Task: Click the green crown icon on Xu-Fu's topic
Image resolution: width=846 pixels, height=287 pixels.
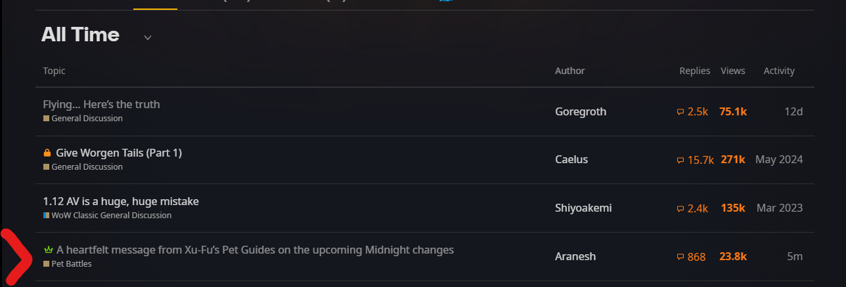Action: coord(47,250)
